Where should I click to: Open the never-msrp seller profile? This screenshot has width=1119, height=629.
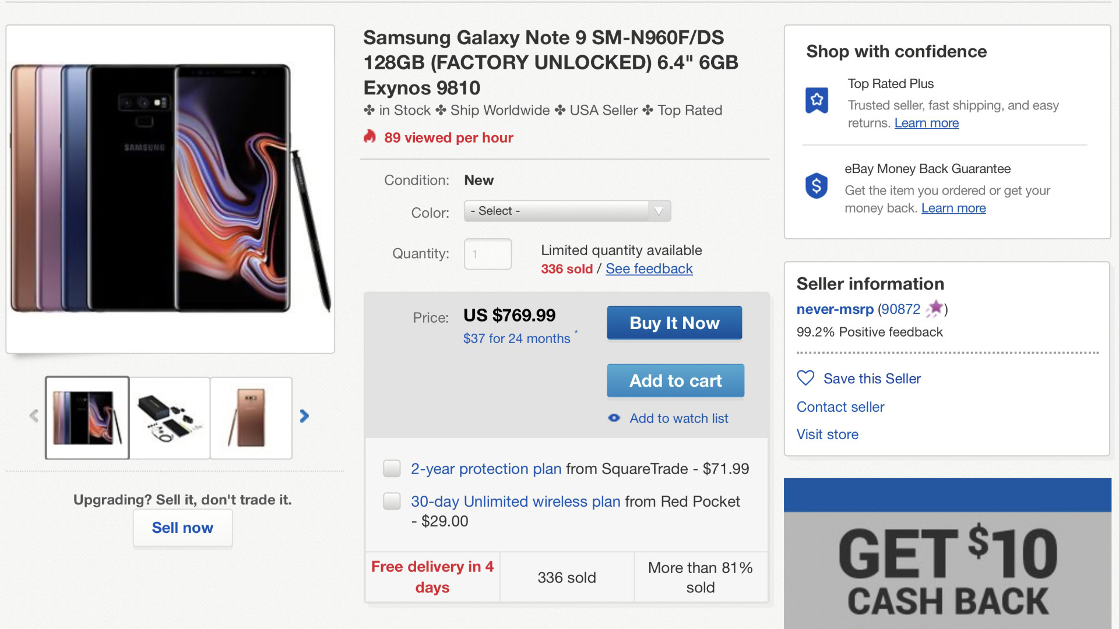tap(835, 309)
